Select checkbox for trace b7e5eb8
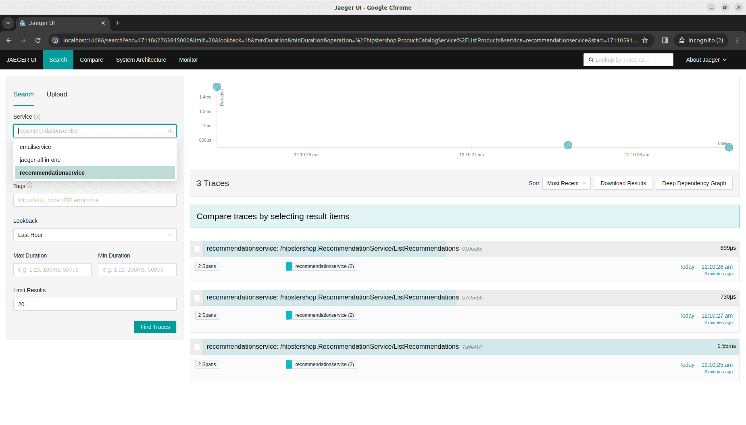Image resolution: width=746 pixels, height=425 pixels. click(197, 298)
